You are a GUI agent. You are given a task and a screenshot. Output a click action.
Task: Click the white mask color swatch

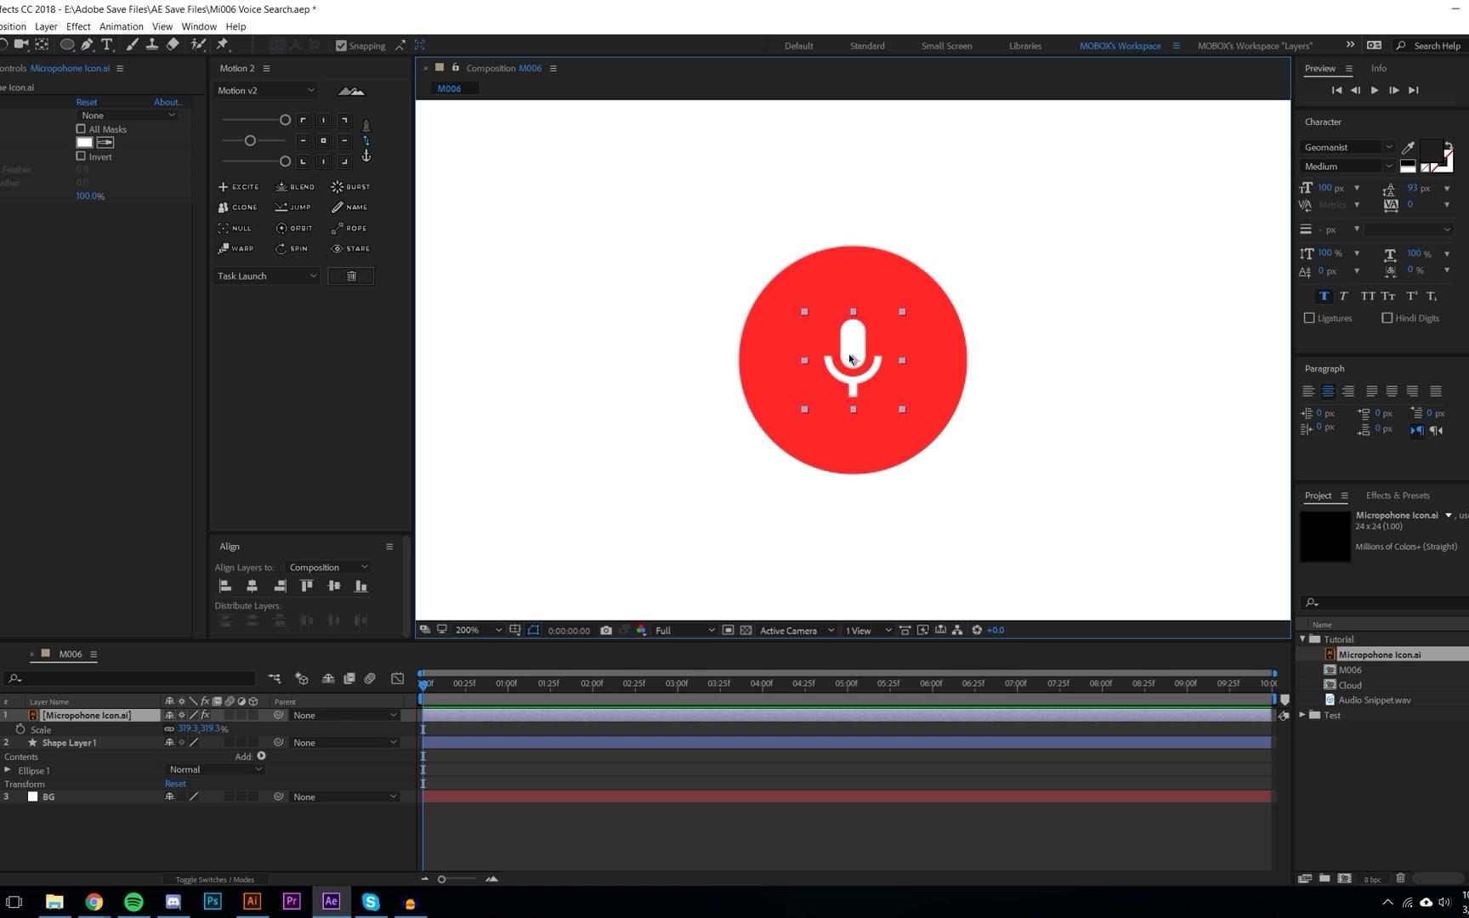pyautogui.click(x=85, y=143)
